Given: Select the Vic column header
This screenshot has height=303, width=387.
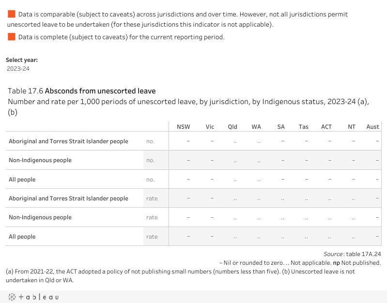Looking at the screenshot, I should coord(210,127).
